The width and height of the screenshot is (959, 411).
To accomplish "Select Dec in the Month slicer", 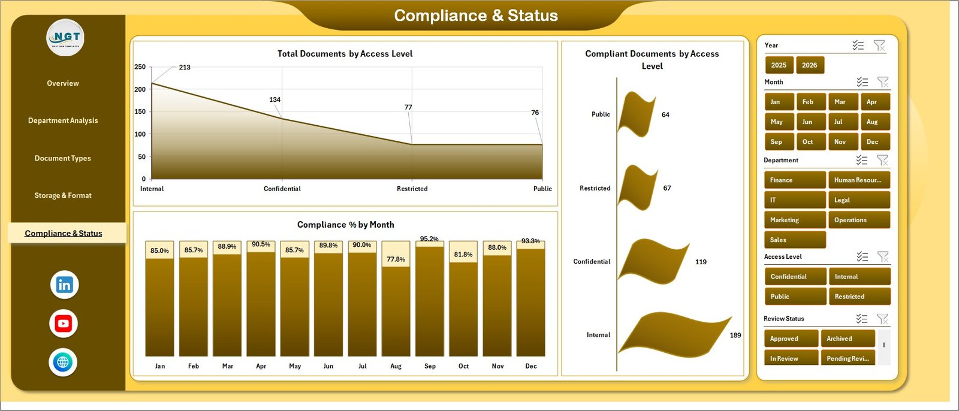I will tap(875, 142).
